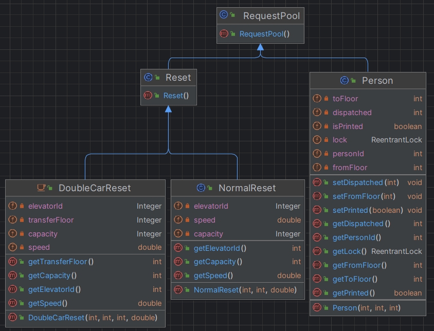Screen dimensions: 434x331
Task: Select the getLock() method row
Action: click(368, 251)
